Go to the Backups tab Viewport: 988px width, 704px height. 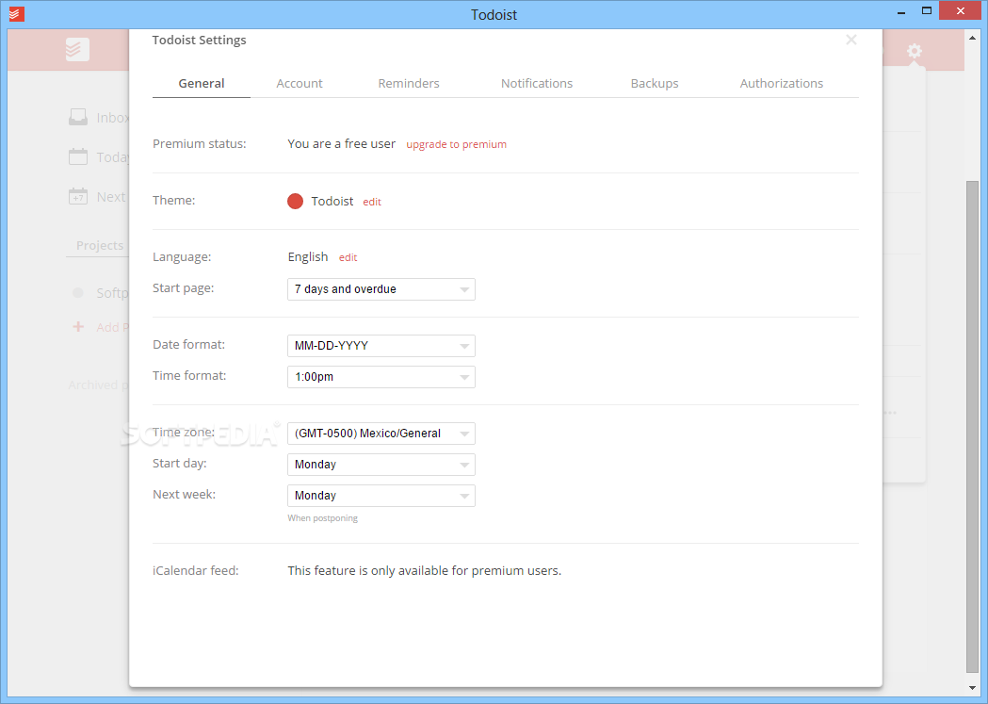(x=655, y=83)
